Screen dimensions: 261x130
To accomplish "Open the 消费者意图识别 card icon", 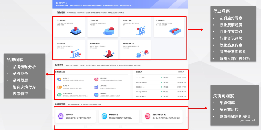I will [x=108, y=53].
